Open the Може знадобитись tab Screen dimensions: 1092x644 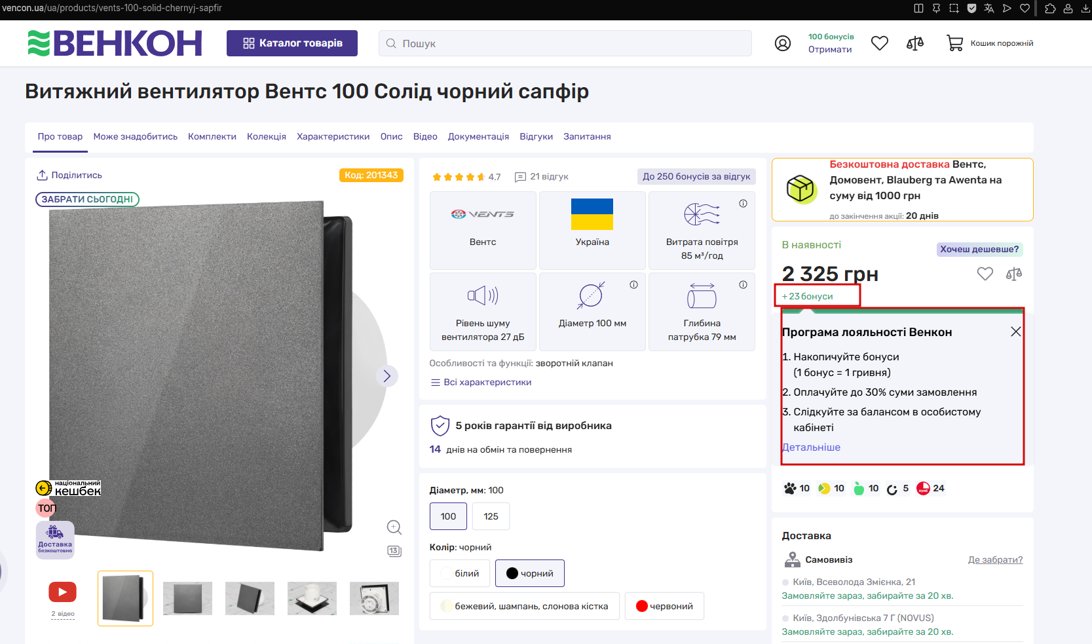point(136,137)
